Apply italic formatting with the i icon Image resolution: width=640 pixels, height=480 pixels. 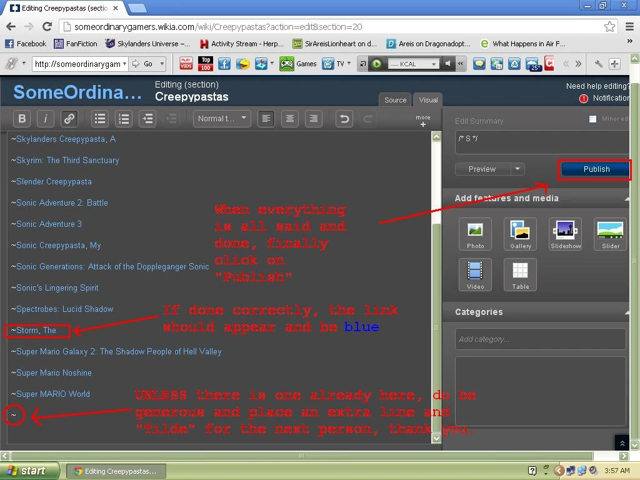pos(46,119)
